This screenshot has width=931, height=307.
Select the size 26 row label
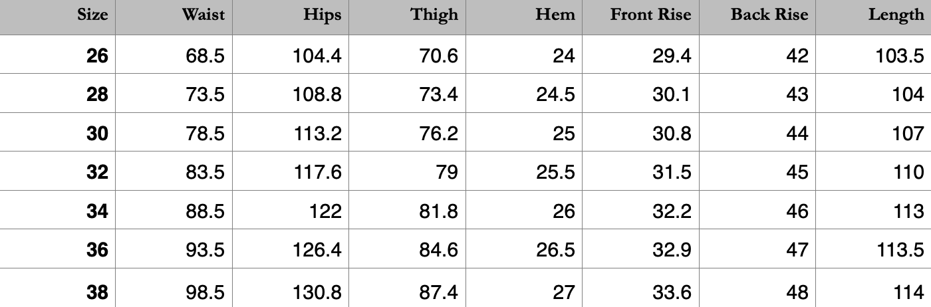click(x=97, y=56)
